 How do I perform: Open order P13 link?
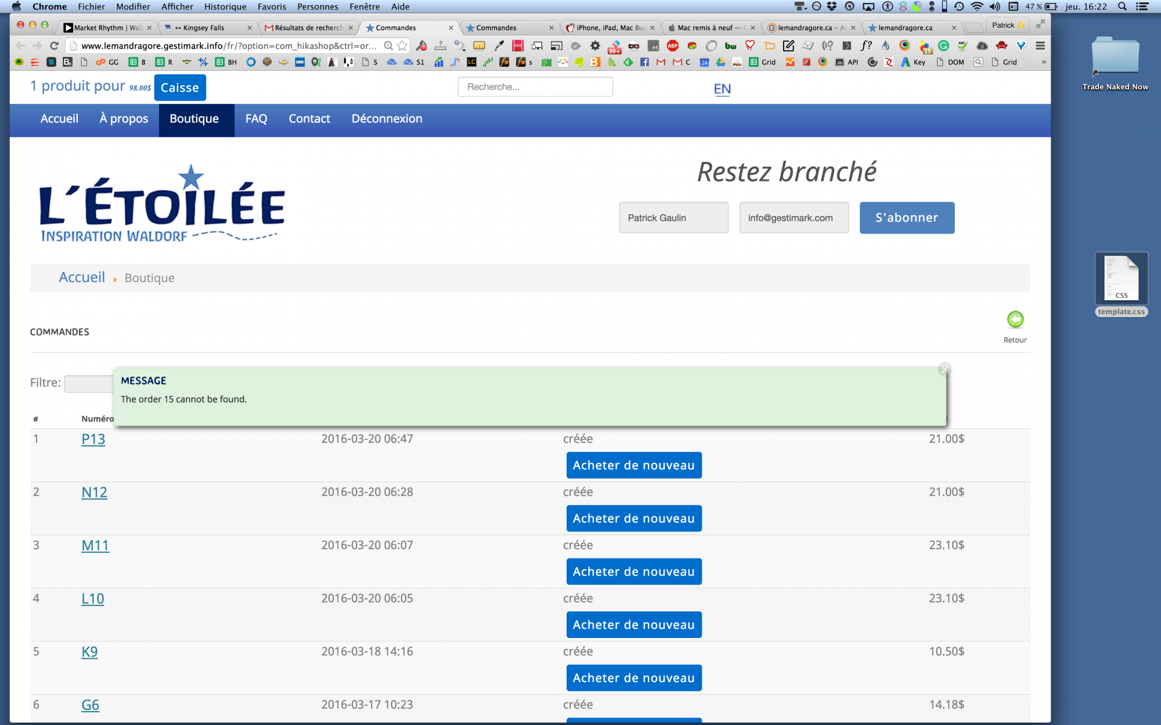(x=93, y=440)
